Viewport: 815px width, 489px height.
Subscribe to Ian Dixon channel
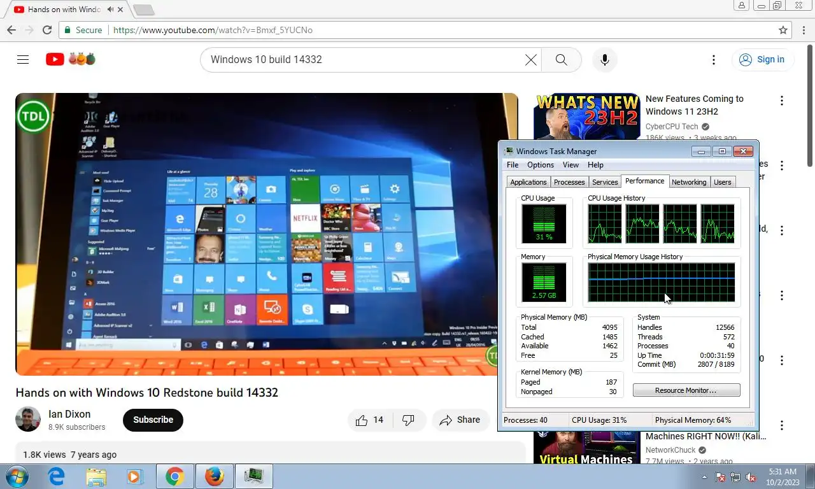coord(153,420)
